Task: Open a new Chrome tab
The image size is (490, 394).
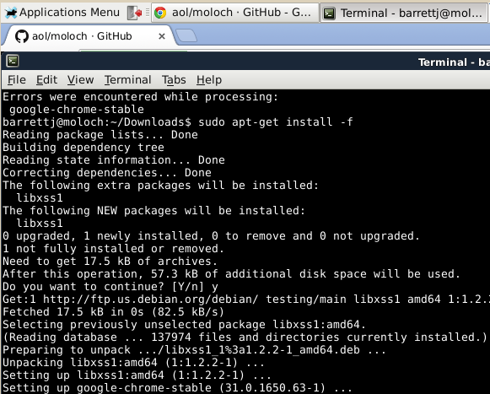Action: click(x=186, y=35)
